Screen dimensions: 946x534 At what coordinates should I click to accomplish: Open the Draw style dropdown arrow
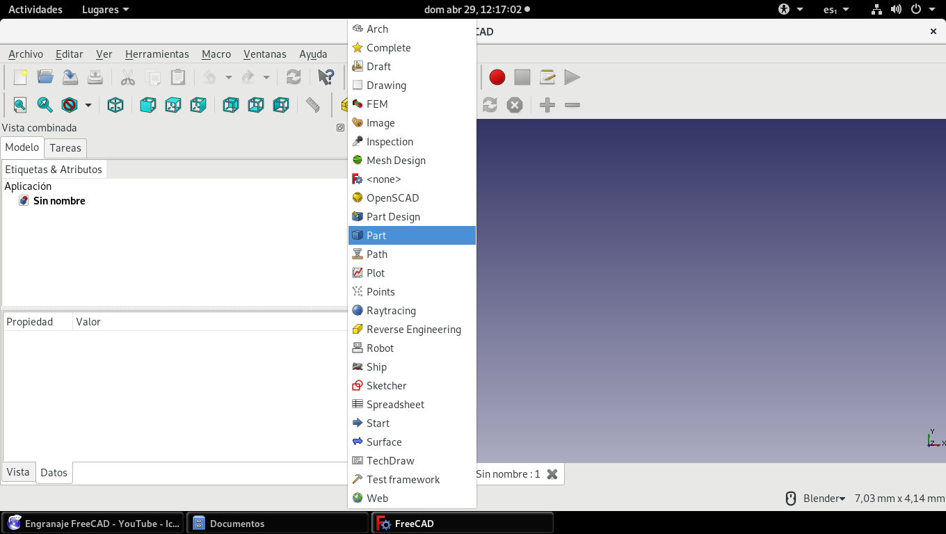coord(88,105)
